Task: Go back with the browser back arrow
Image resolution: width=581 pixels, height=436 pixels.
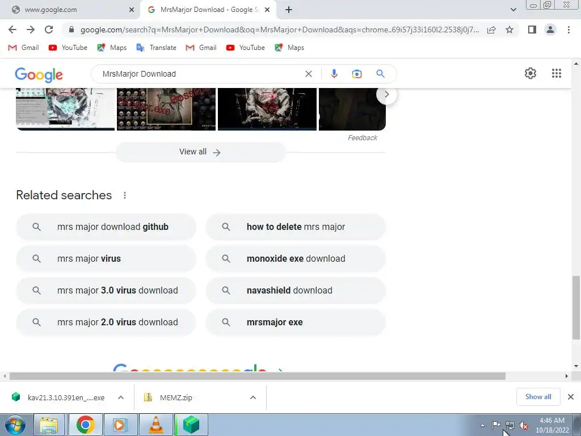Action: (x=12, y=30)
